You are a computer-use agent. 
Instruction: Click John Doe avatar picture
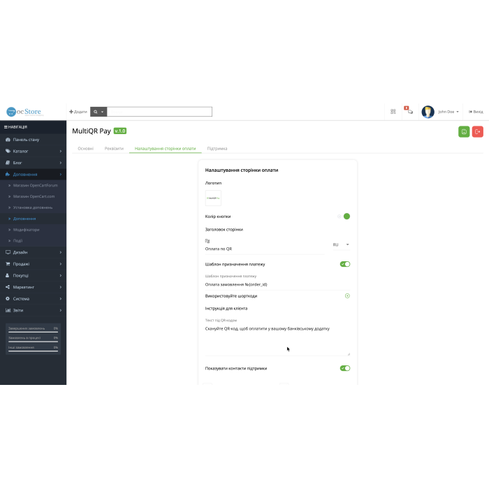pos(428,112)
